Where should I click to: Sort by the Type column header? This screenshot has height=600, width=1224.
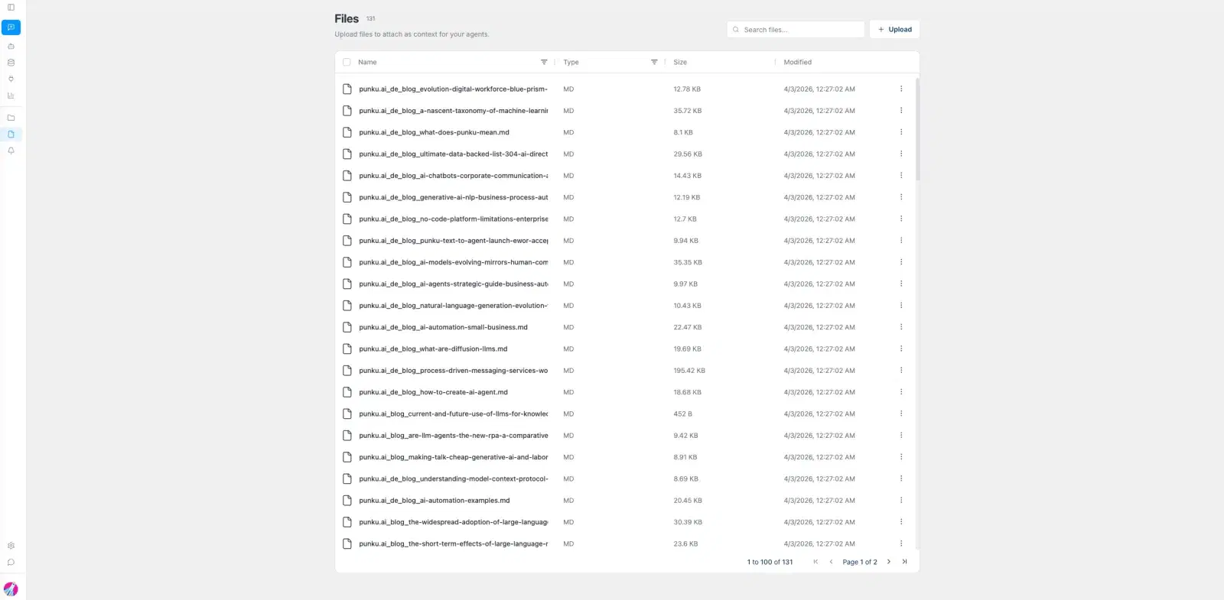(x=571, y=62)
